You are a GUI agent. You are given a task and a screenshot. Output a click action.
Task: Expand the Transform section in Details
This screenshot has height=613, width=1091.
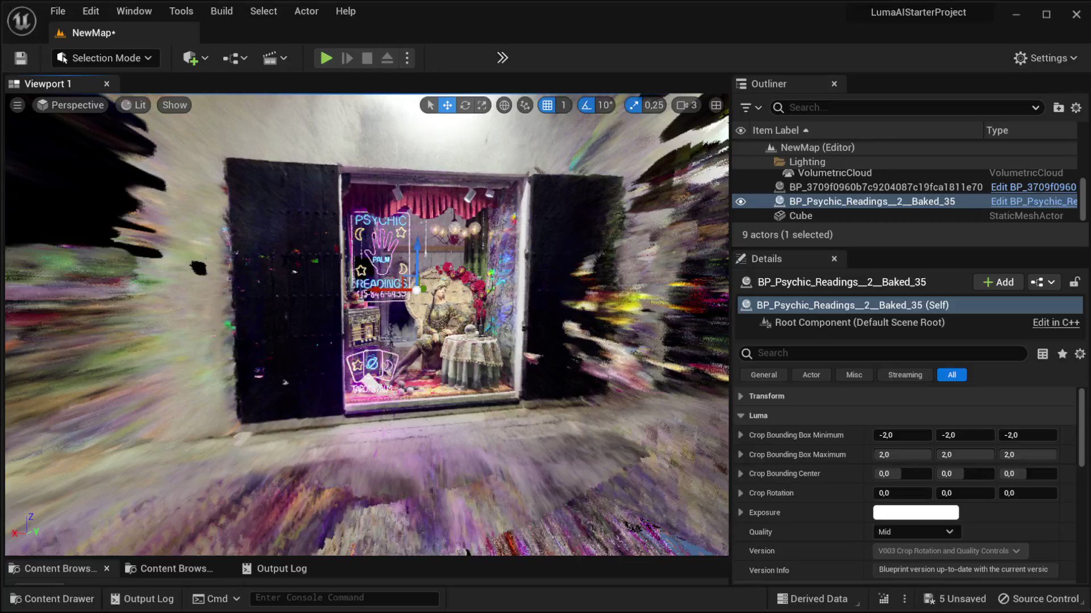pos(740,396)
